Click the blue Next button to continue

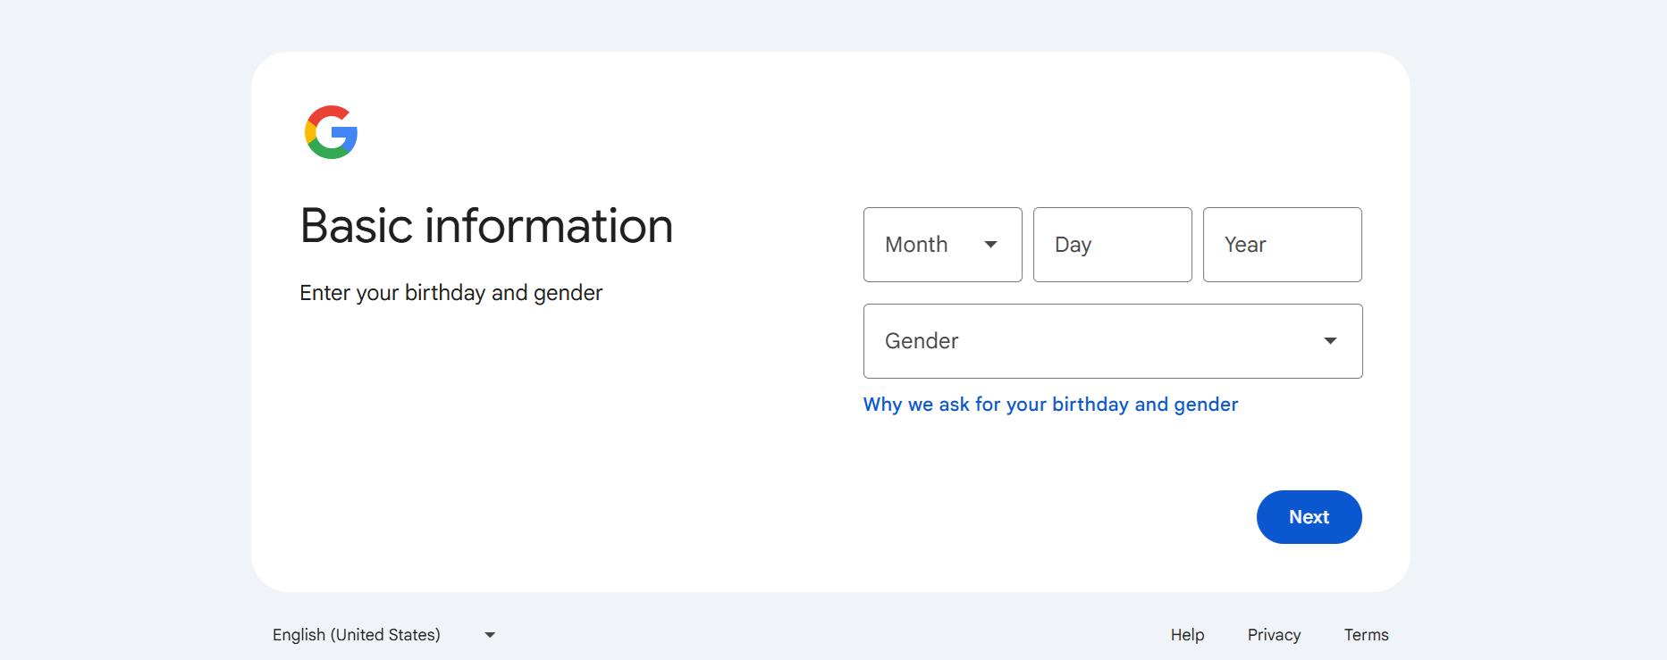1309,516
